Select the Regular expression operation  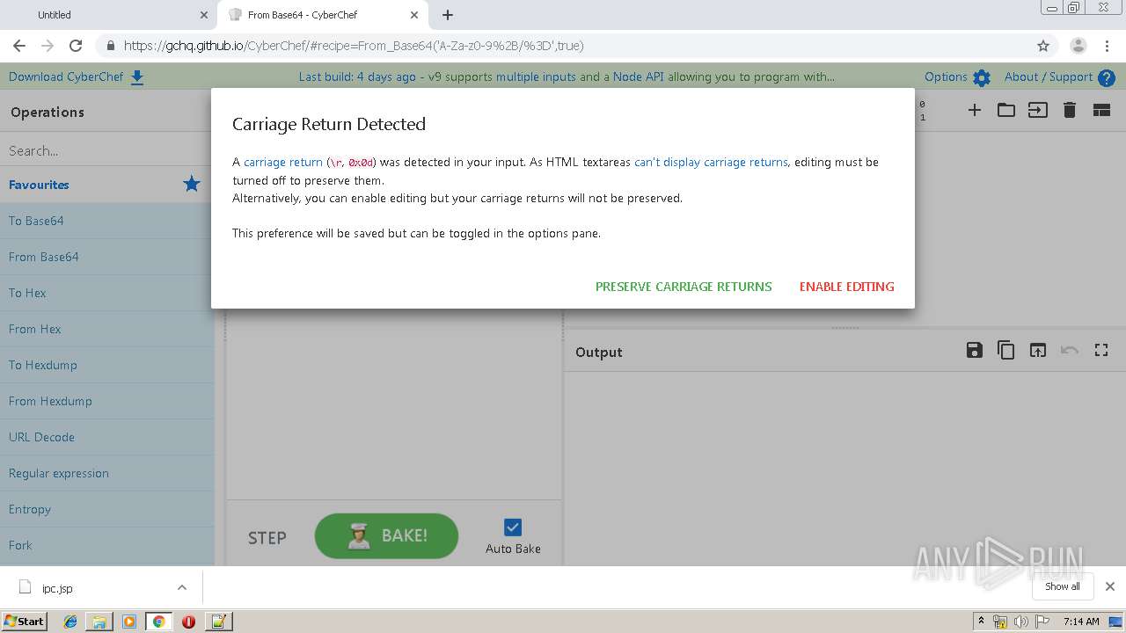tap(107, 473)
